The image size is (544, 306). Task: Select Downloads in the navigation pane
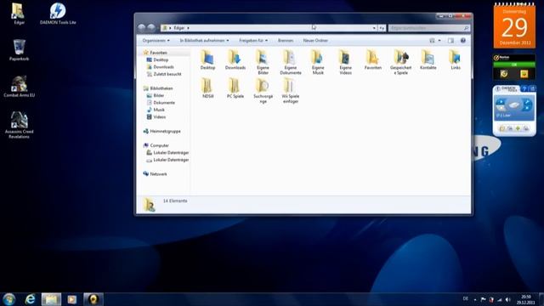[x=163, y=67]
